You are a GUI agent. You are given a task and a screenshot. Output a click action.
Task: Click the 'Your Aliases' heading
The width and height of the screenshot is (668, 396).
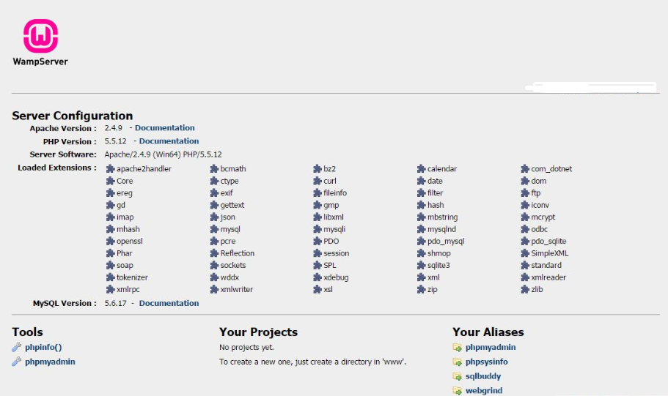(x=488, y=332)
